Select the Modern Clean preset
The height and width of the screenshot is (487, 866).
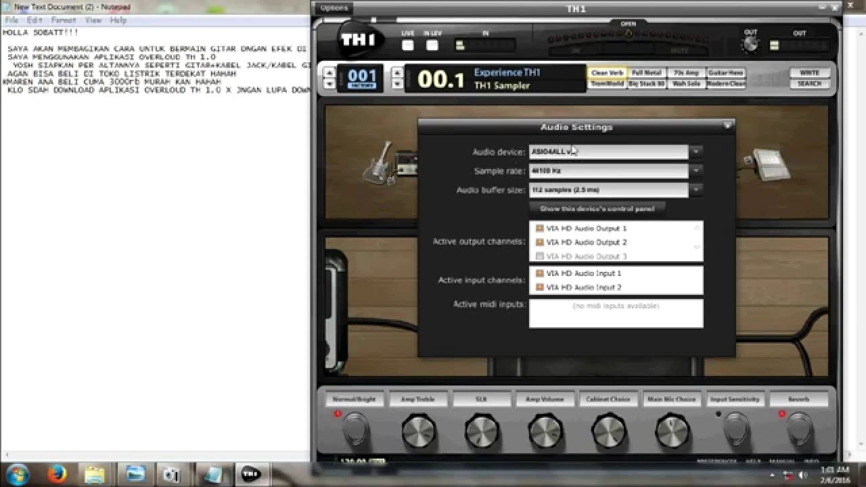(x=726, y=84)
